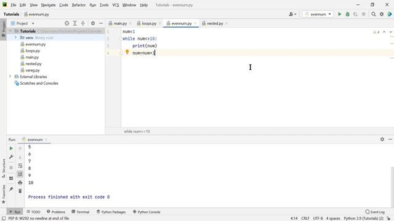
Task: Open the Navigate menu
Action: pyautogui.click(x=48, y=5)
